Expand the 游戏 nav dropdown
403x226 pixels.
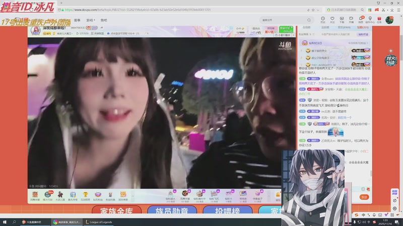91,20
